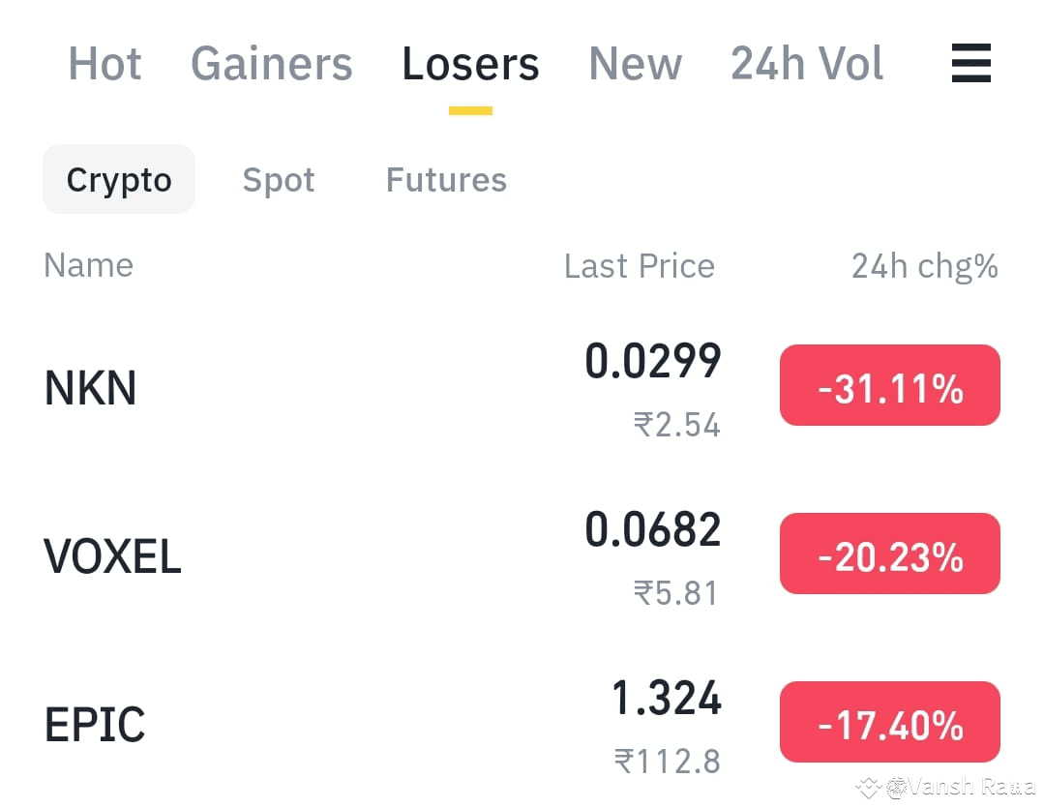The height and width of the screenshot is (808, 1044).
Task: Sort by 24h chg% column
Action: (x=923, y=265)
